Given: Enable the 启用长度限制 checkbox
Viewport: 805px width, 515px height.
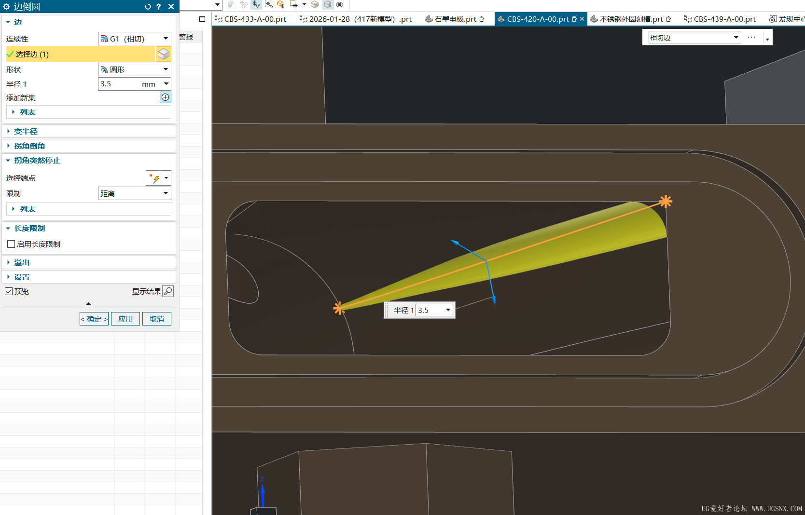Looking at the screenshot, I should click(x=11, y=244).
